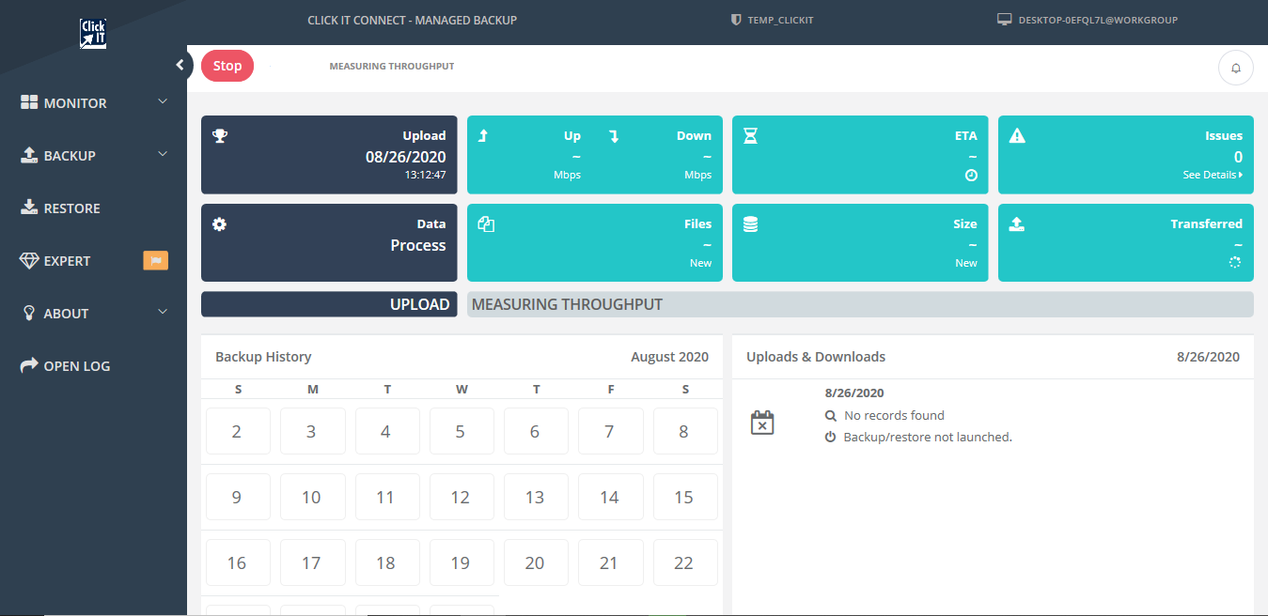Select August 14 in Backup History
This screenshot has height=616, width=1268.
611,498
